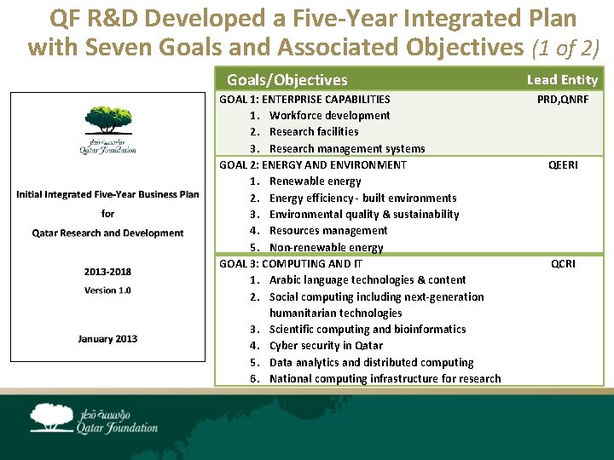Image resolution: width=614 pixels, height=460 pixels.
Task: Click 'GOAL 2: ENERGY AND ENVIRONMENT' row
Action: click(313, 165)
